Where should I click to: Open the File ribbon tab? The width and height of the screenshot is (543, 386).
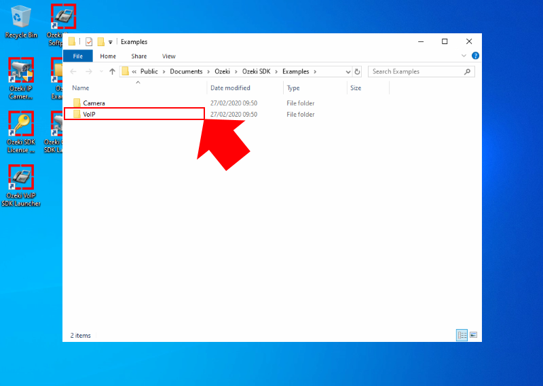[x=78, y=56]
